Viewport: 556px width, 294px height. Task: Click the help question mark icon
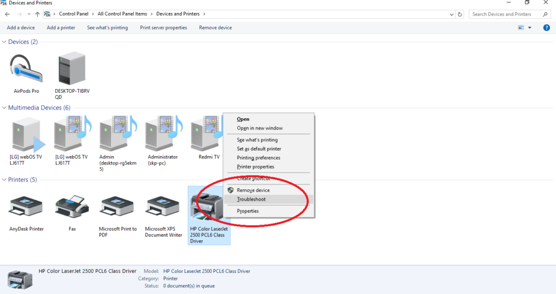coord(547,28)
